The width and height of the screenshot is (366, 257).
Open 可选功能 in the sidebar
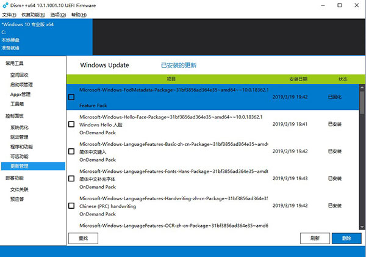pyautogui.click(x=19, y=156)
